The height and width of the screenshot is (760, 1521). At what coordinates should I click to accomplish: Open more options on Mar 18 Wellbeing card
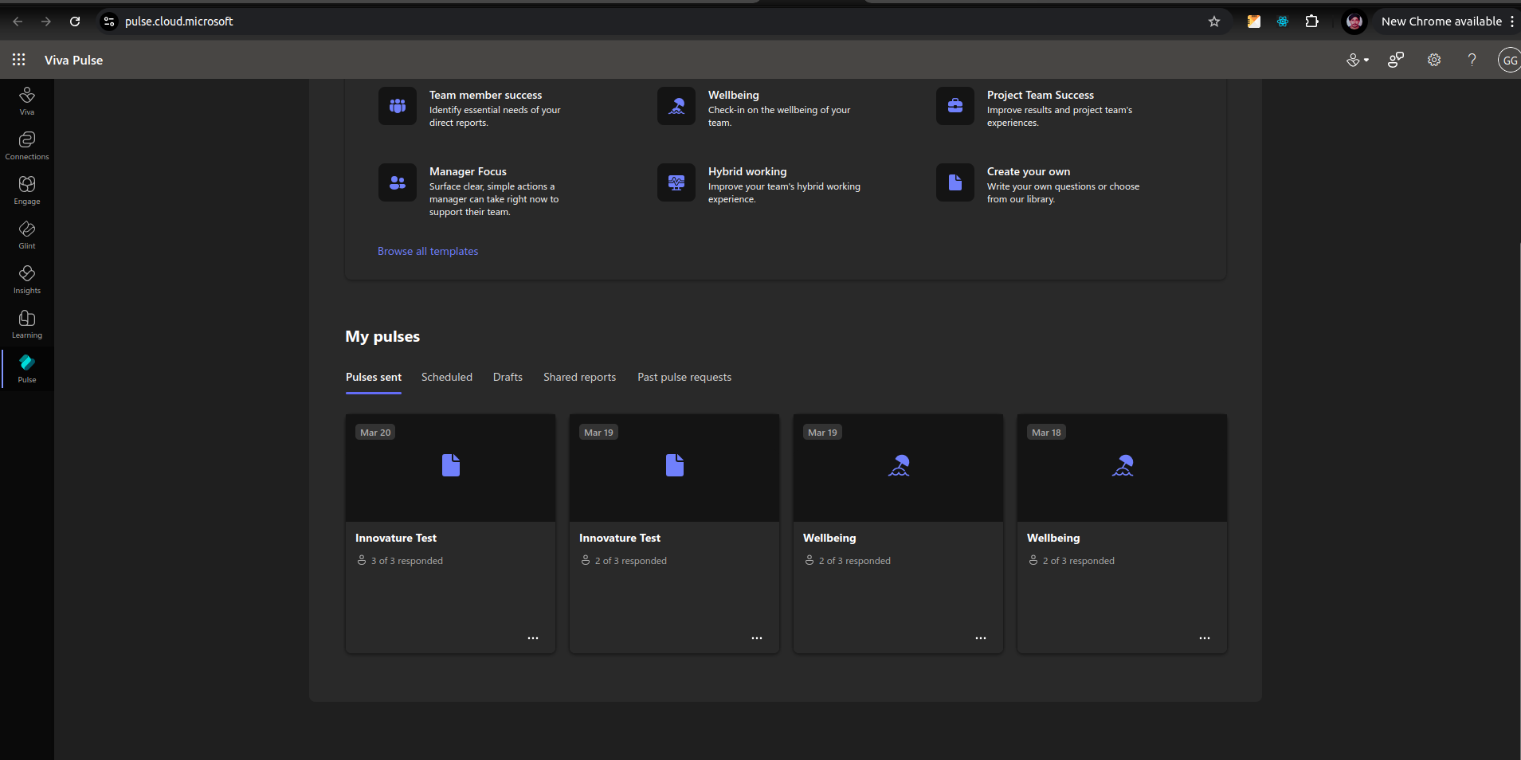pos(1205,638)
